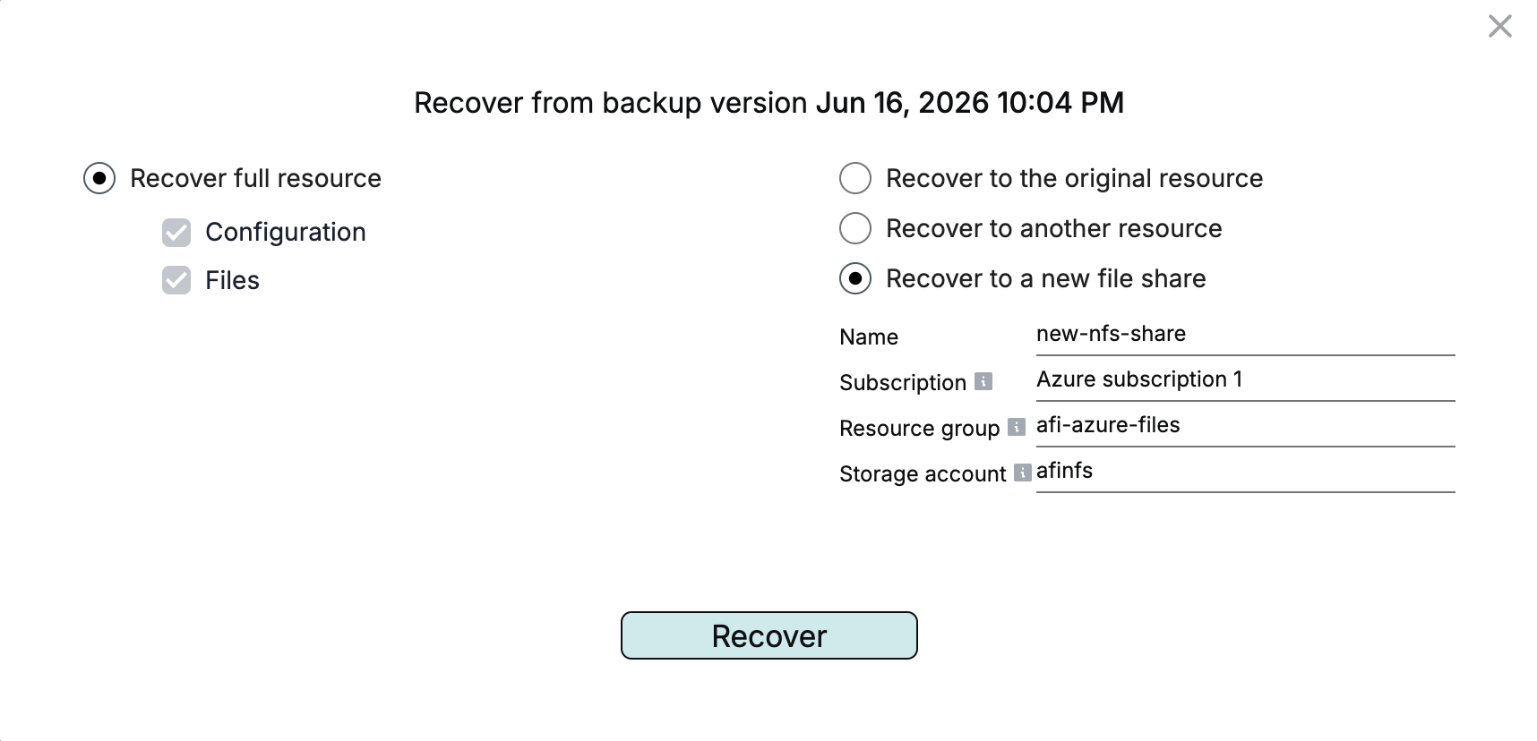
Task: Open the Subscription field Azure subscription 1
Action: pyautogui.click(x=1245, y=379)
